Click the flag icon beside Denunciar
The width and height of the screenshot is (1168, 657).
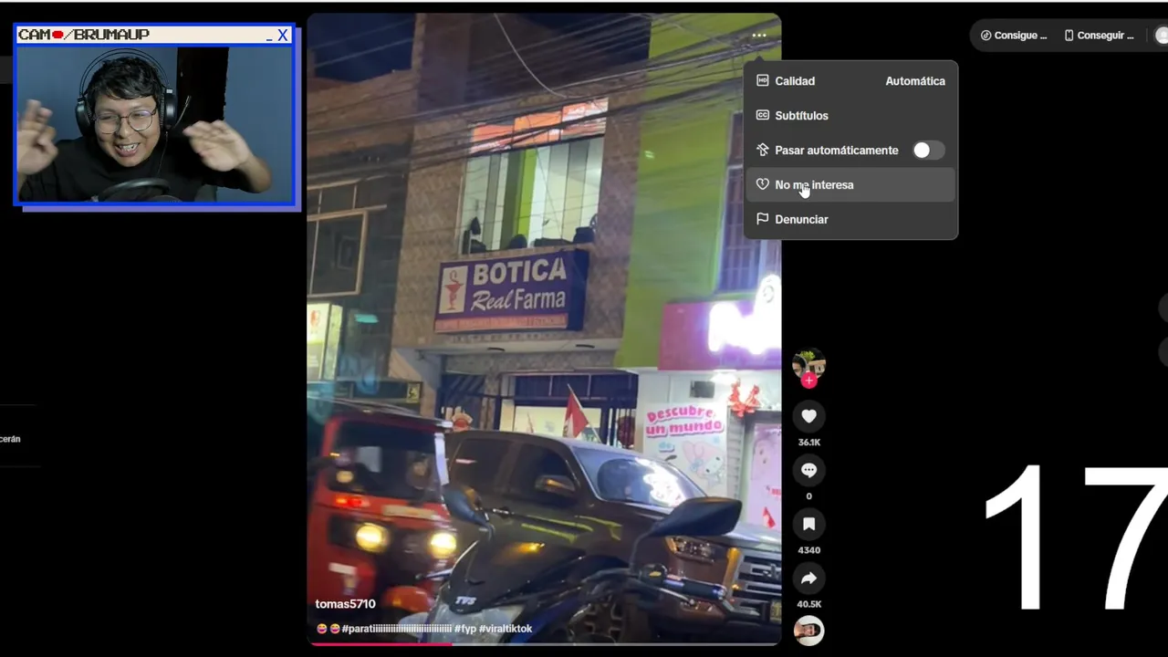tap(763, 220)
